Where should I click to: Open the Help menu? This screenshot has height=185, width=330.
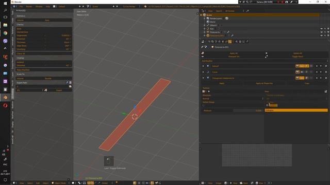tap(48, 7)
